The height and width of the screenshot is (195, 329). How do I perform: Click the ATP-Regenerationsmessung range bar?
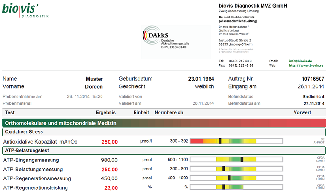[236, 178]
